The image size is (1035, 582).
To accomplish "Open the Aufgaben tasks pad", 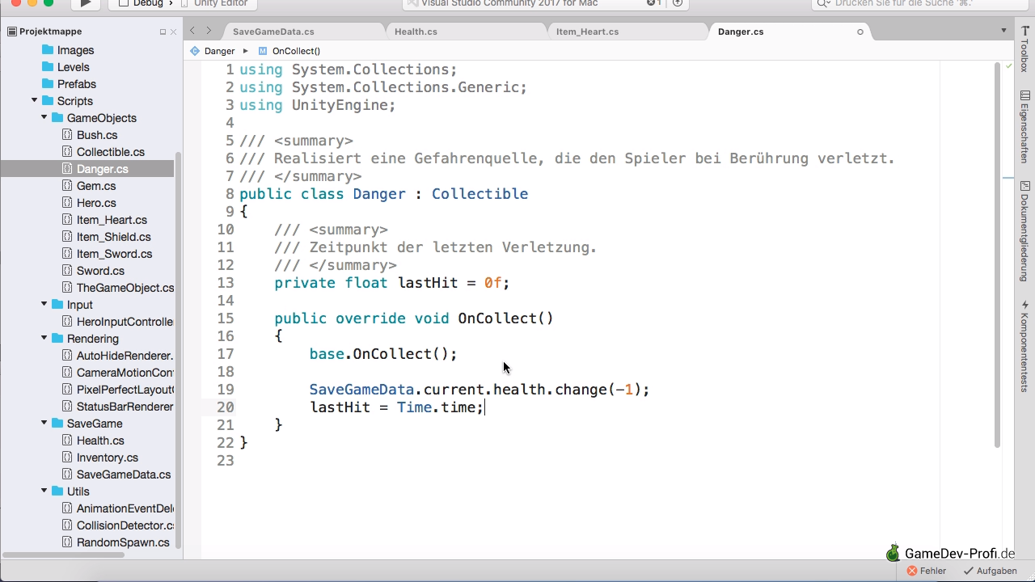I will coord(990,571).
